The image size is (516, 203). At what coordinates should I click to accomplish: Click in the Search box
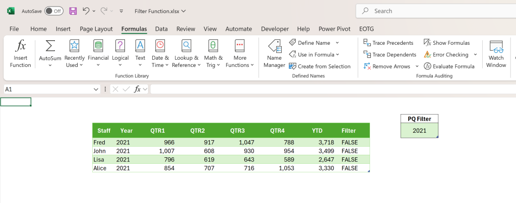click(436, 11)
